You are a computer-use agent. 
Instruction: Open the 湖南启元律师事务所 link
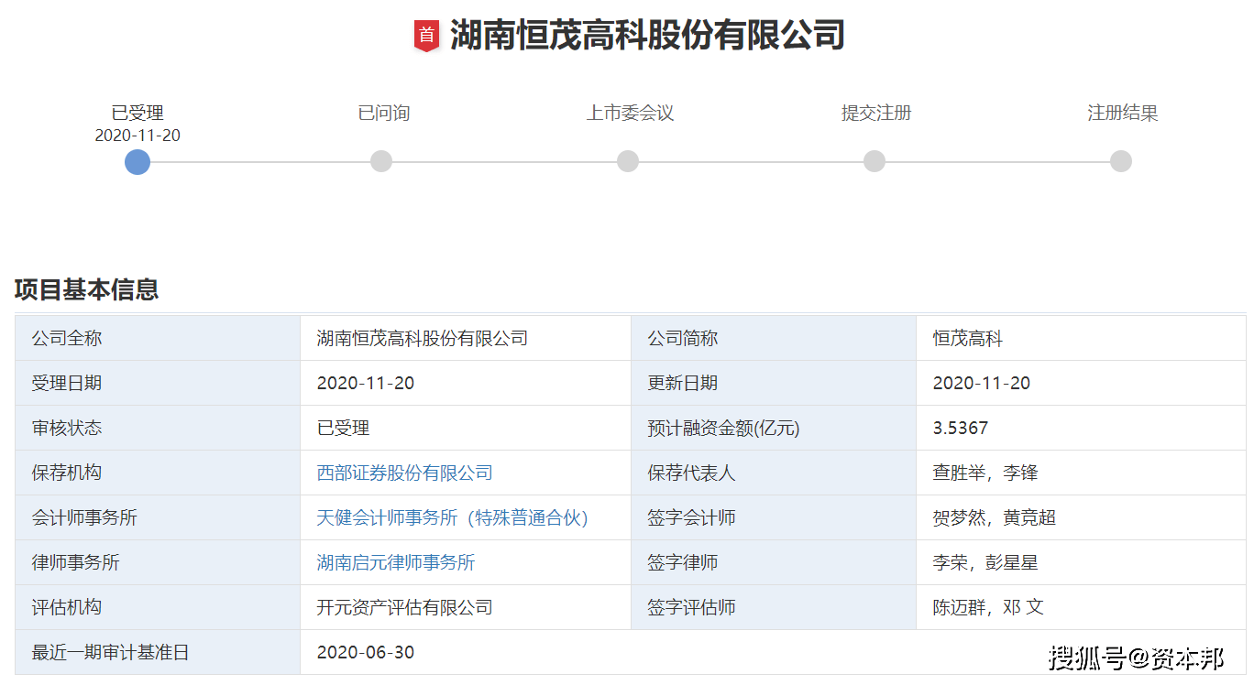click(395, 562)
